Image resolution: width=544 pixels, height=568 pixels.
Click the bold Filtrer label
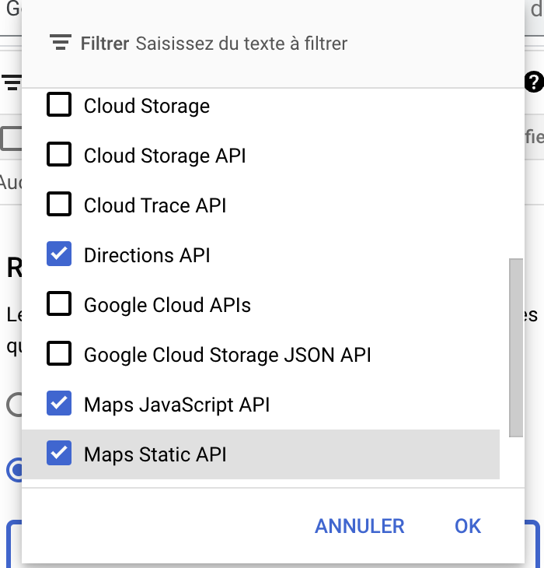[105, 44]
